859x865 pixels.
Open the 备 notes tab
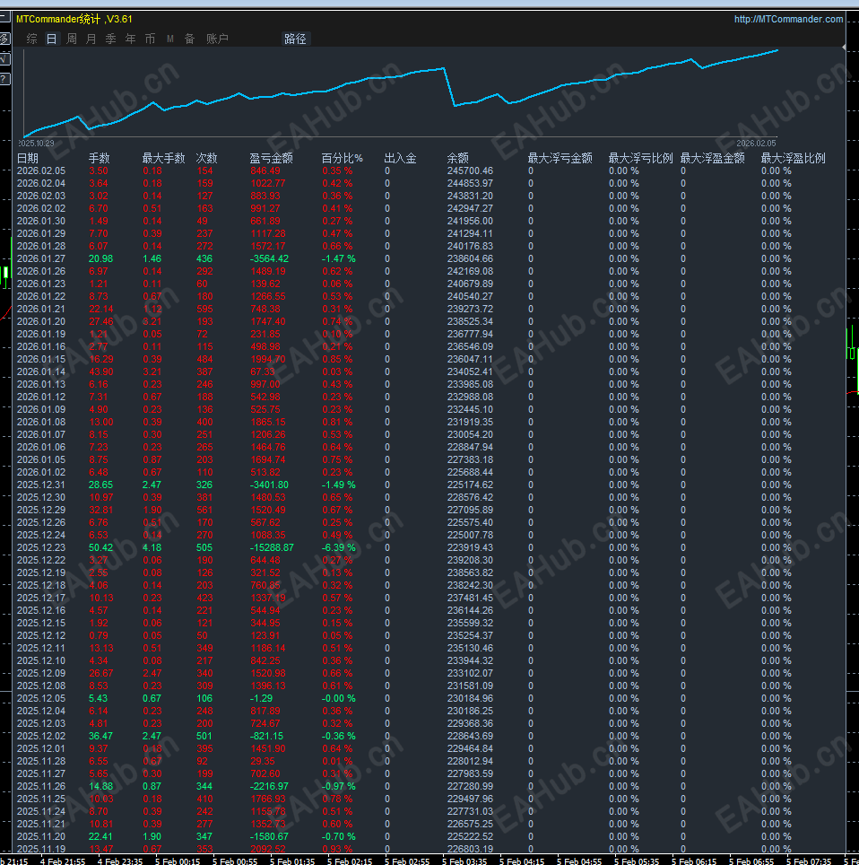pos(189,39)
